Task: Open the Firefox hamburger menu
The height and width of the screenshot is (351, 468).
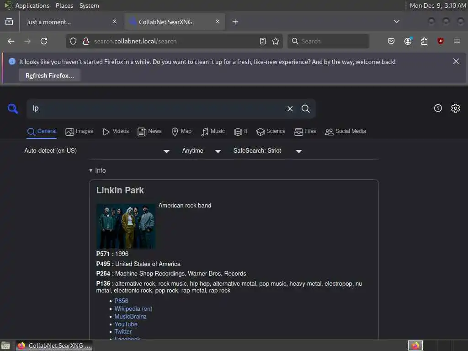Action: click(x=457, y=41)
